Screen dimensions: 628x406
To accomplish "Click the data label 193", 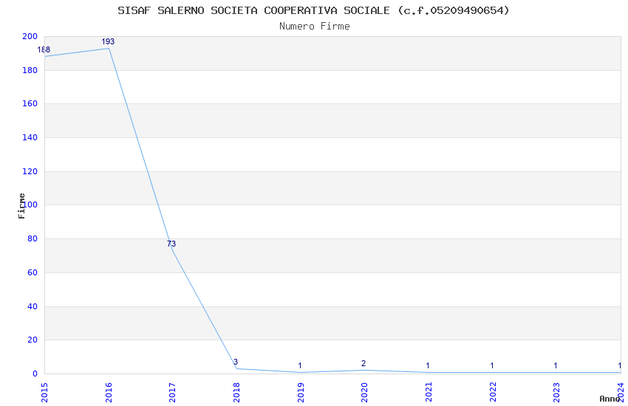I will click(x=108, y=41).
